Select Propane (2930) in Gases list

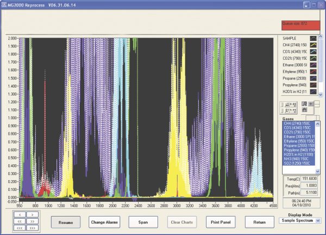(x=299, y=145)
